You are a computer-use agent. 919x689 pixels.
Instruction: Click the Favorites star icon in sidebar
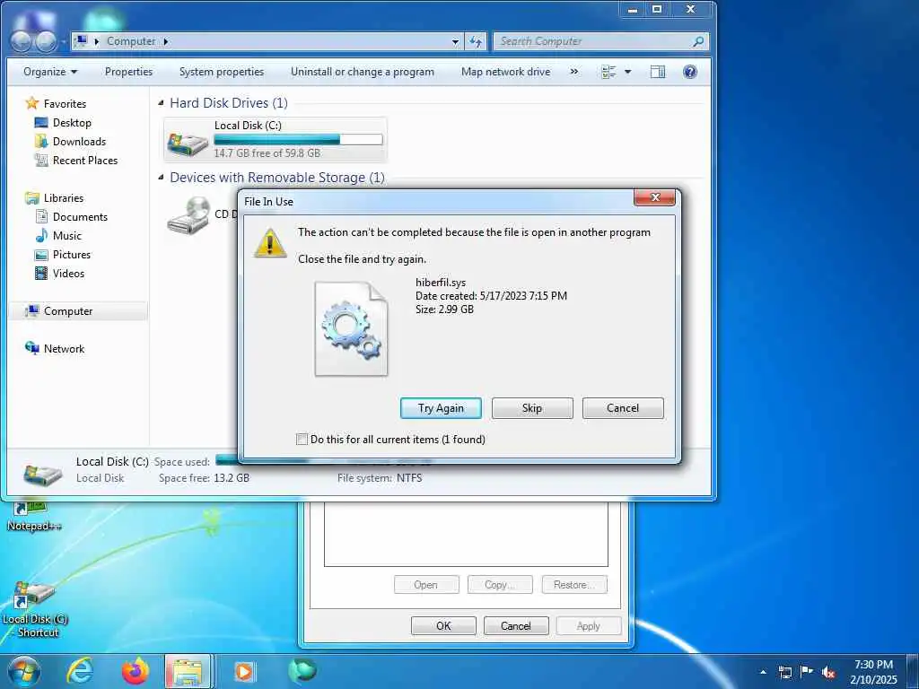pos(31,104)
